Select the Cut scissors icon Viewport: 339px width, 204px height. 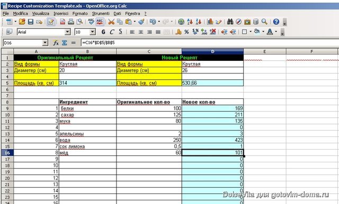[x=111, y=22]
